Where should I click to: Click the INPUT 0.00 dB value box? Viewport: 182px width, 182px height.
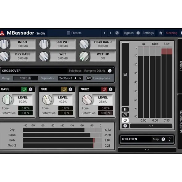click(23, 44)
